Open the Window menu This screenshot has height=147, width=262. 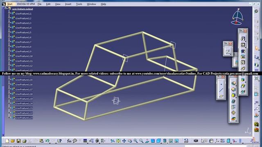coord(91,4)
